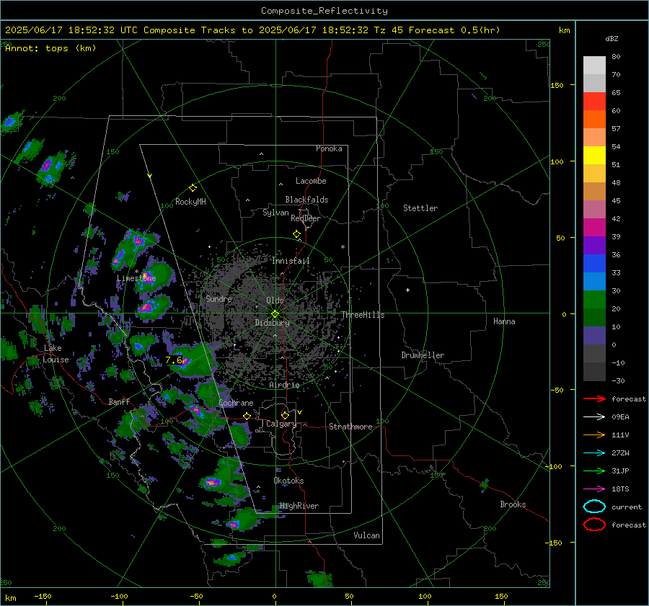Click the Calgary city label
Screen dimensions: 649x606
[281, 424]
